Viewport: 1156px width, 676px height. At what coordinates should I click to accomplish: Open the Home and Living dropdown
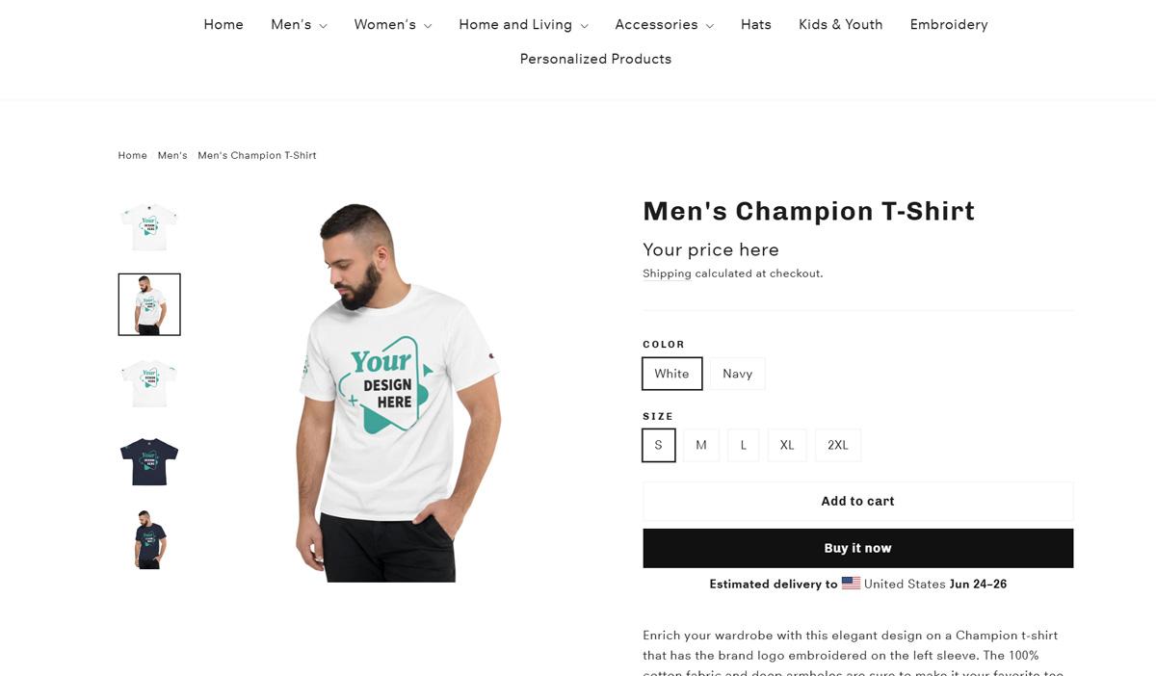point(523,25)
